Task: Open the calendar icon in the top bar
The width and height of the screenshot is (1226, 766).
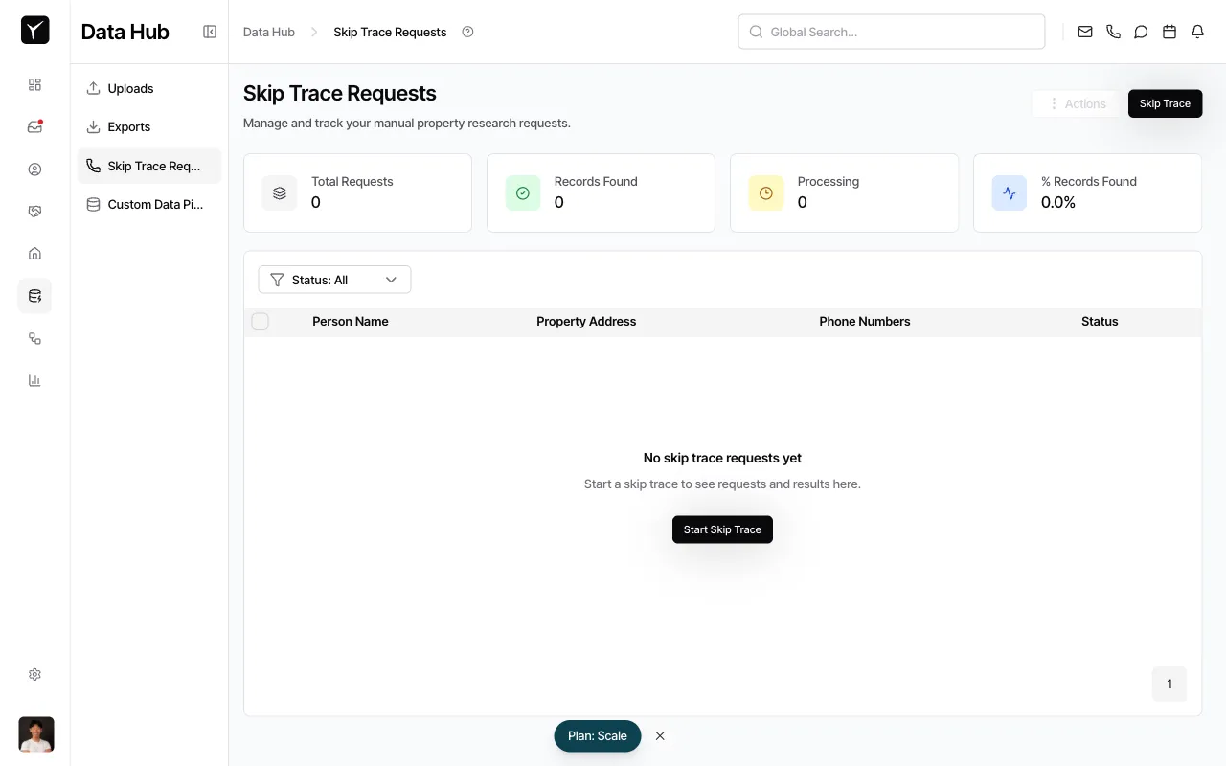Action: coord(1169,32)
